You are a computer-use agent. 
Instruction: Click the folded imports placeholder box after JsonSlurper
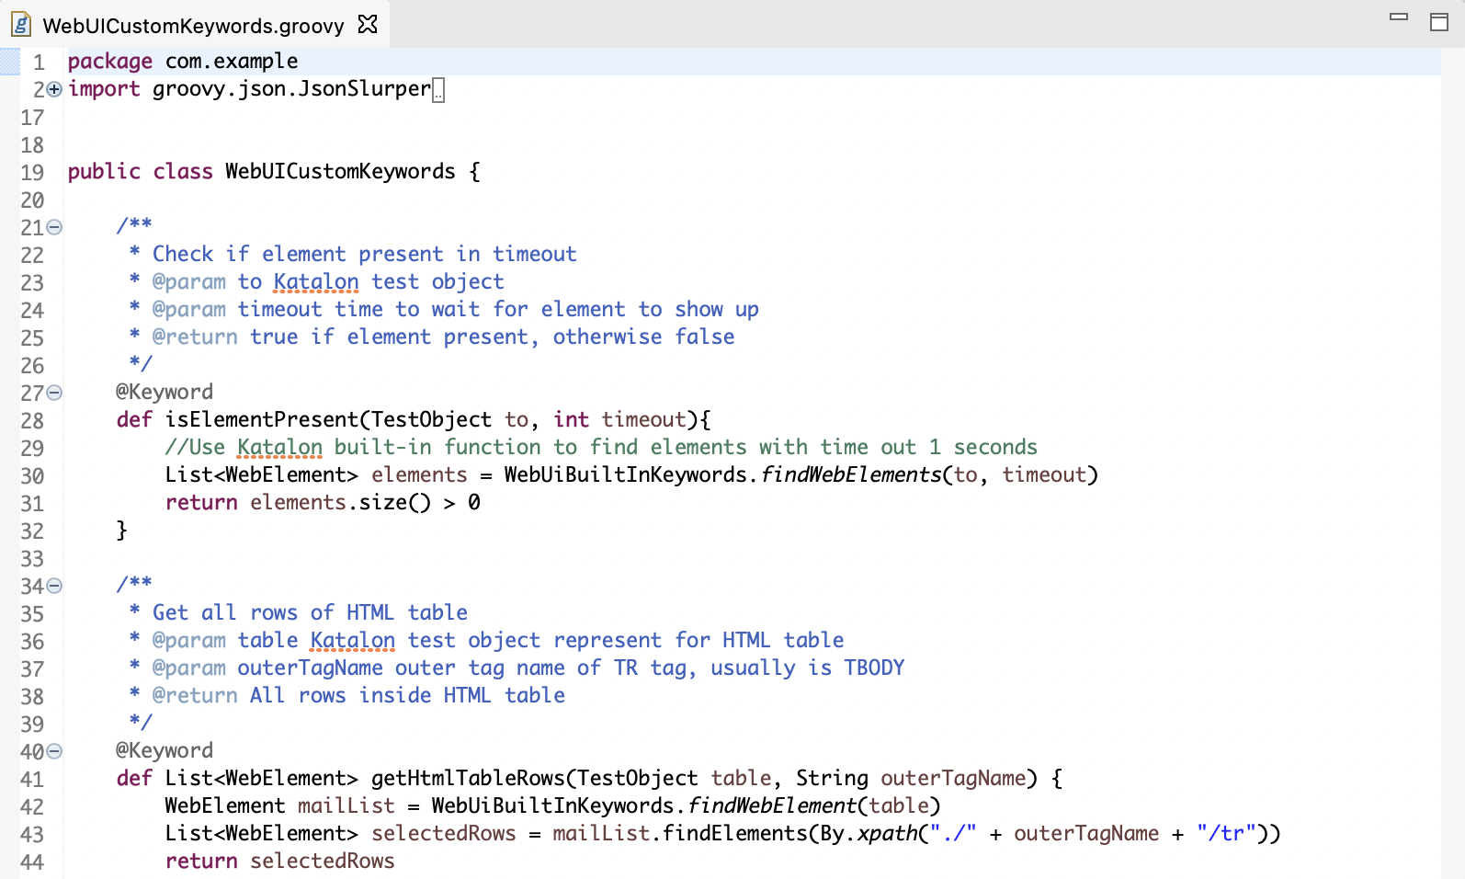click(438, 90)
